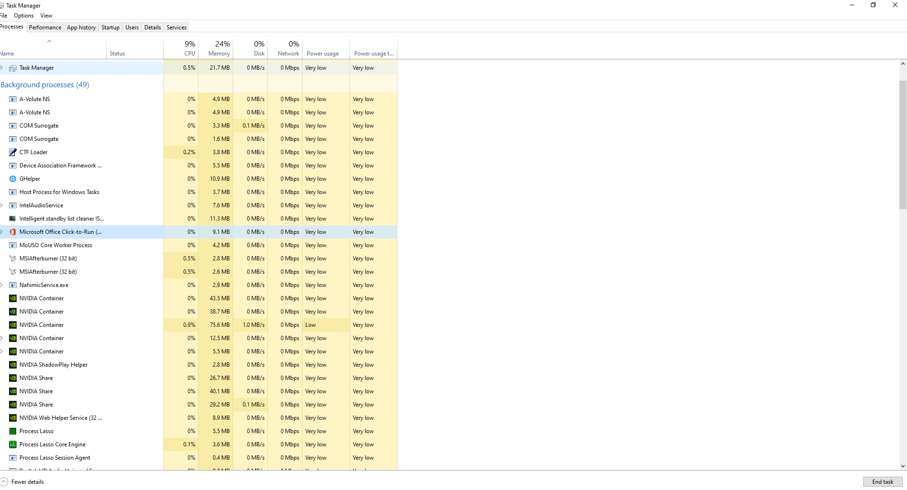The height and width of the screenshot is (490, 907).
Task: Click the Low power usage cell
Action: (326, 325)
